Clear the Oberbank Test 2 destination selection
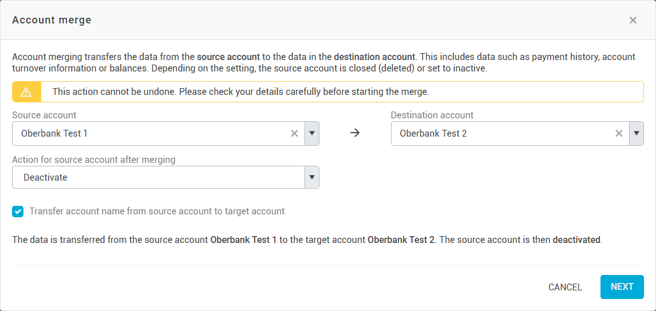The width and height of the screenshot is (656, 311). coord(619,134)
